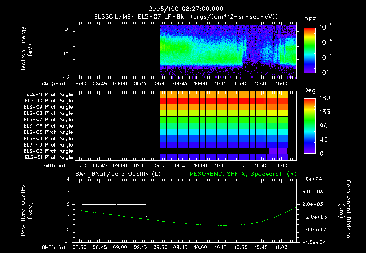Click the Deg pitch angle color bar
The width and height of the screenshot is (366, 253).
310,126
